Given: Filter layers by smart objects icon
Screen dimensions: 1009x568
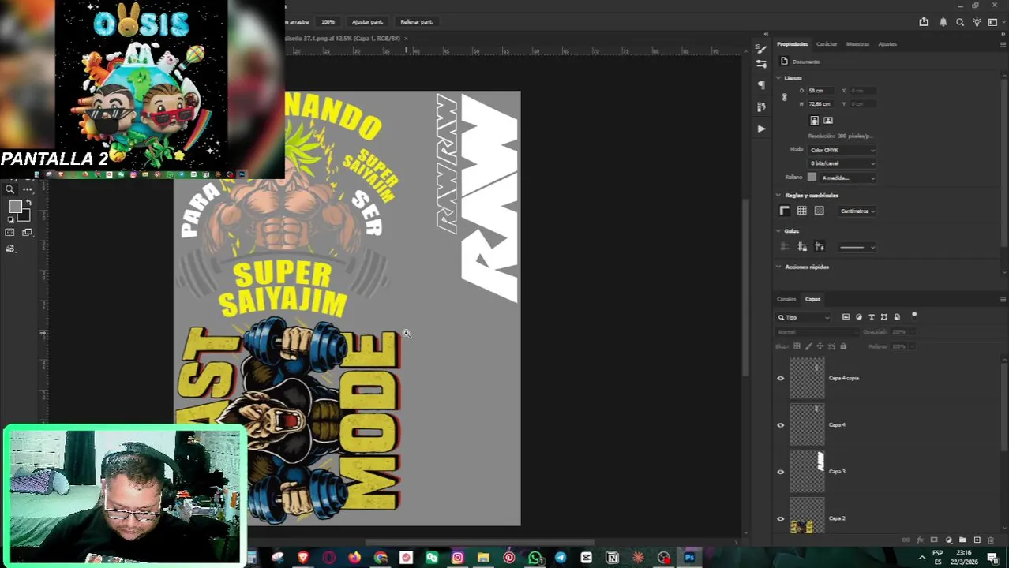Looking at the screenshot, I should [897, 317].
